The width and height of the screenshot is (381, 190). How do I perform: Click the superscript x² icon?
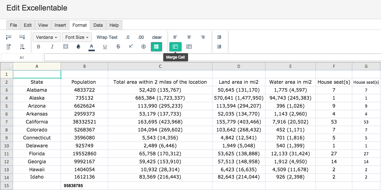(131, 46)
